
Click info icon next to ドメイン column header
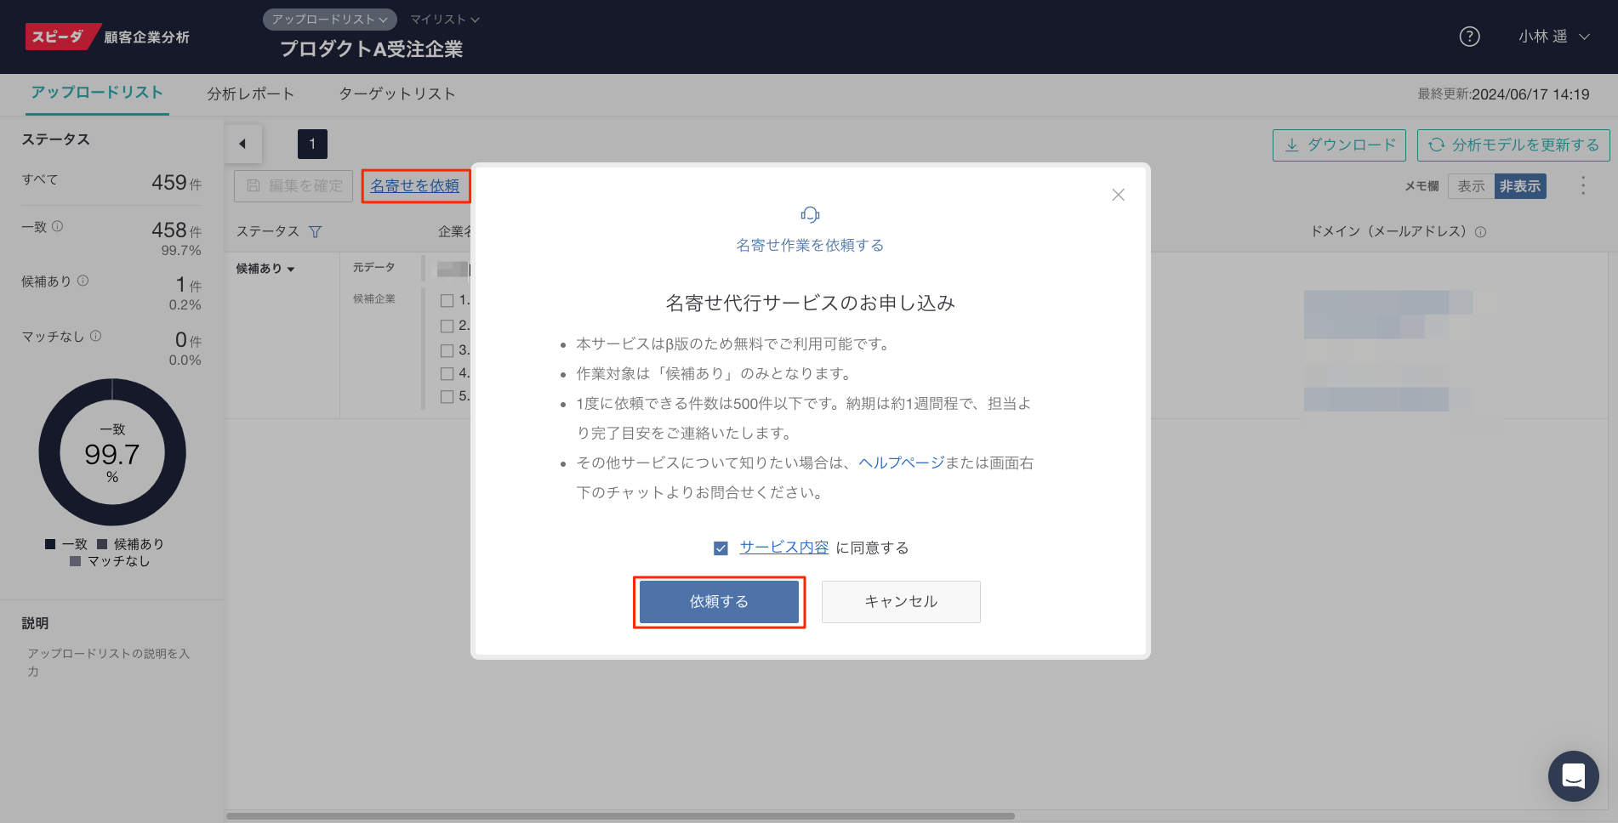tap(1480, 232)
